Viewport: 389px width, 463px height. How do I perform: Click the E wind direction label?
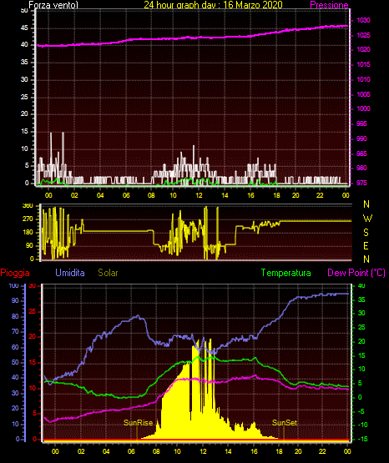[x=366, y=245]
